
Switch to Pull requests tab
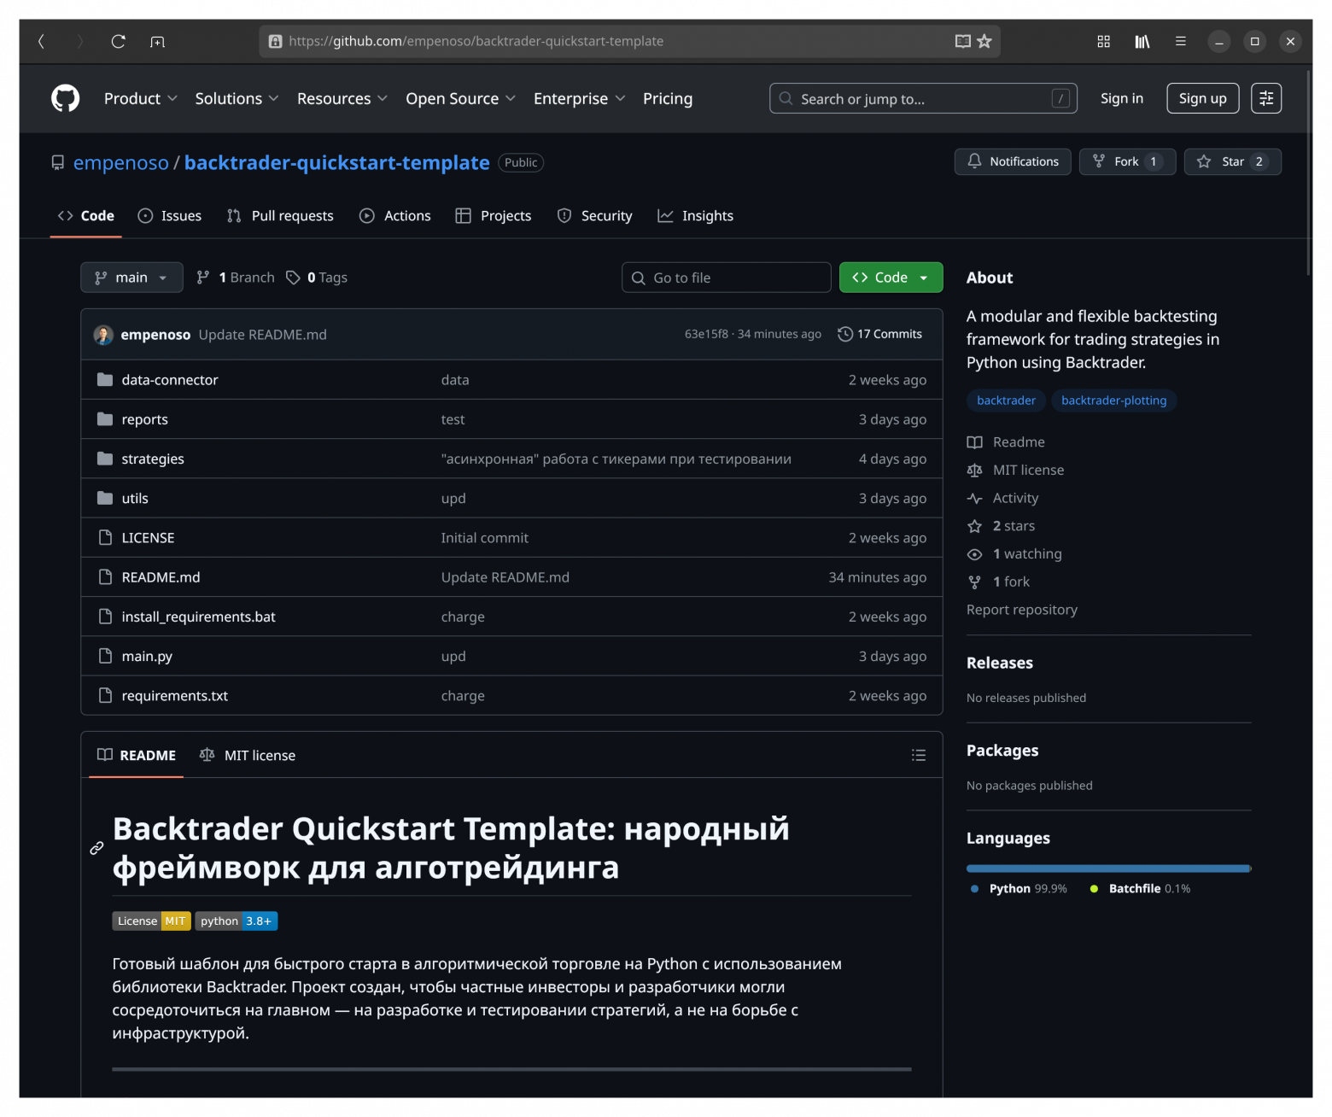point(280,216)
